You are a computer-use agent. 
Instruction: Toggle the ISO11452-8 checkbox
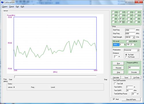127,41
